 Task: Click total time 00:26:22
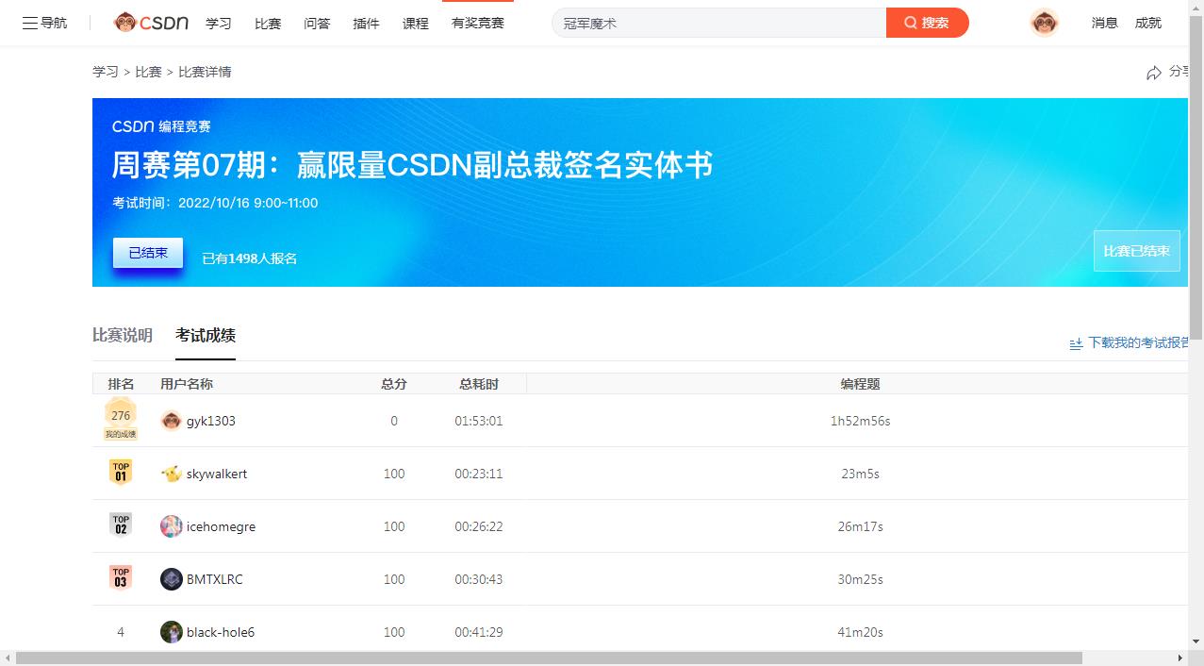point(479,526)
